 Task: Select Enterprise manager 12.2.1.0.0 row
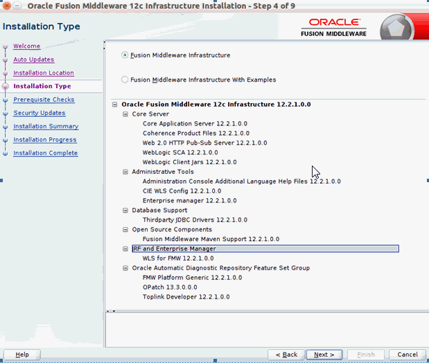[x=190, y=200]
